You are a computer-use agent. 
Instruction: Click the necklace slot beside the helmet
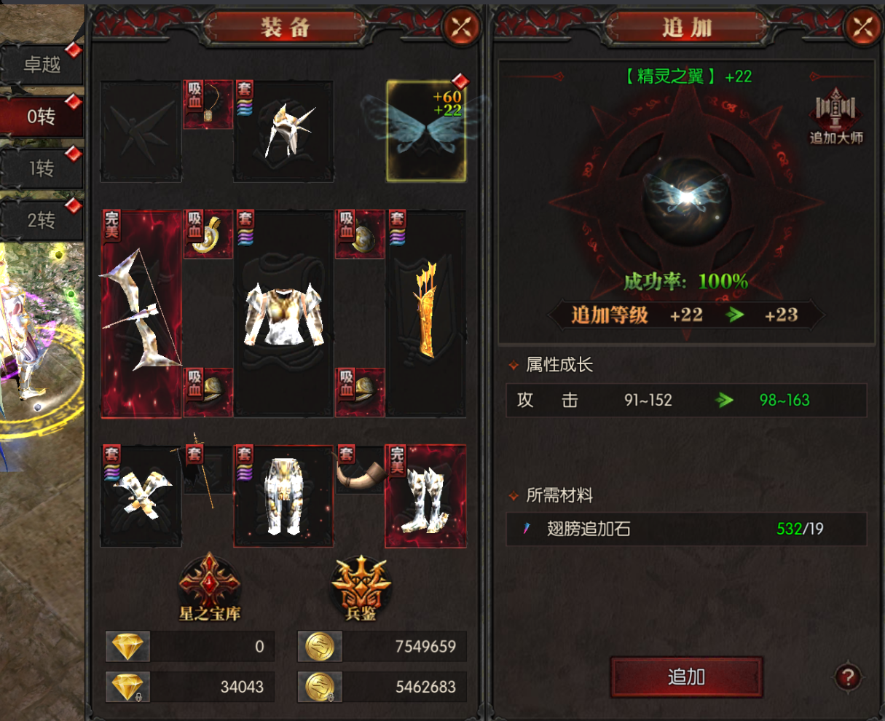(208, 105)
